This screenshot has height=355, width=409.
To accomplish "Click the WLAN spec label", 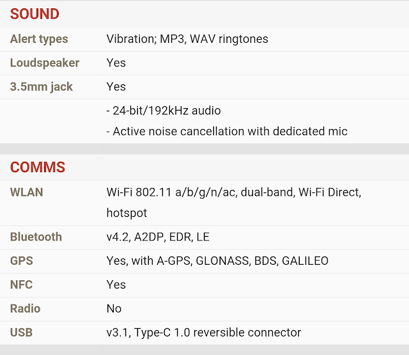I will point(27,192).
